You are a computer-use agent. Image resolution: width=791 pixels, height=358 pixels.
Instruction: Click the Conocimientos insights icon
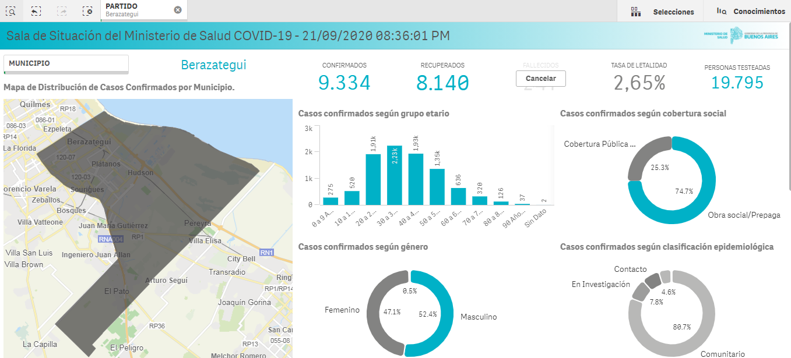click(x=722, y=11)
